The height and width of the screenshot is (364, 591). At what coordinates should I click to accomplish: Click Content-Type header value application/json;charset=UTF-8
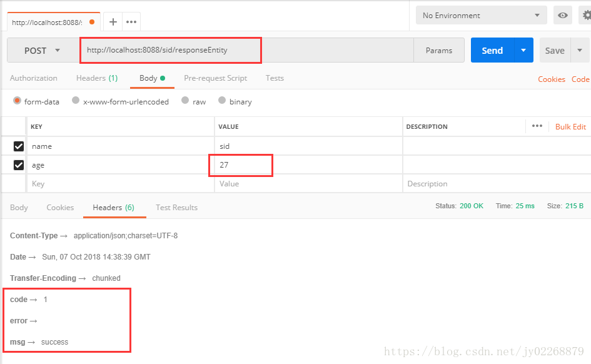(126, 236)
